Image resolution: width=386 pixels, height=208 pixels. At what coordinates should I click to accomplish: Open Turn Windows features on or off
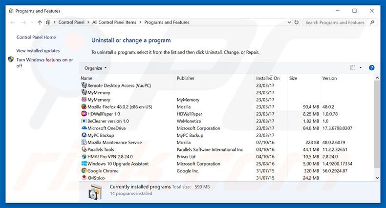pyautogui.click(x=44, y=62)
